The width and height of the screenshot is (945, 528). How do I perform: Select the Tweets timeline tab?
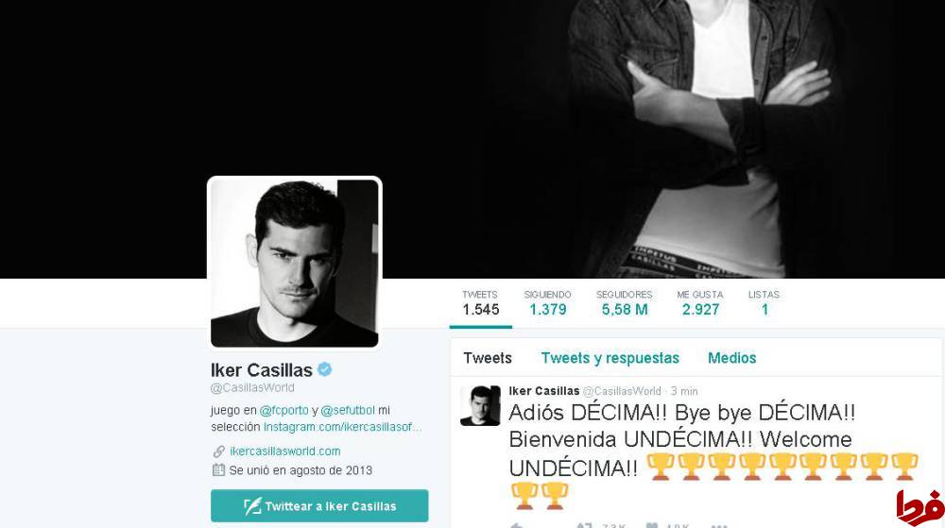(488, 358)
